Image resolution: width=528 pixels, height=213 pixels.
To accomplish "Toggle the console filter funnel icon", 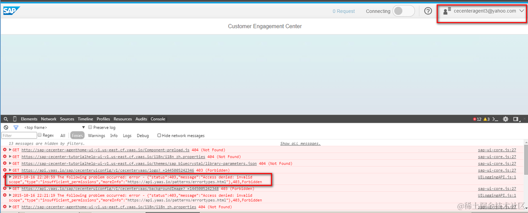I will pos(16,128).
